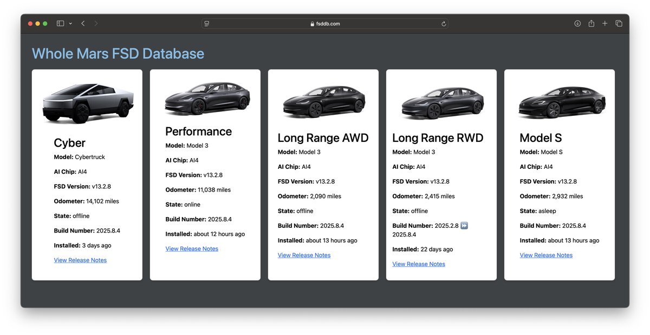
Task: Click Installed about 12 hours ago text
Action: pyautogui.click(x=205, y=234)
